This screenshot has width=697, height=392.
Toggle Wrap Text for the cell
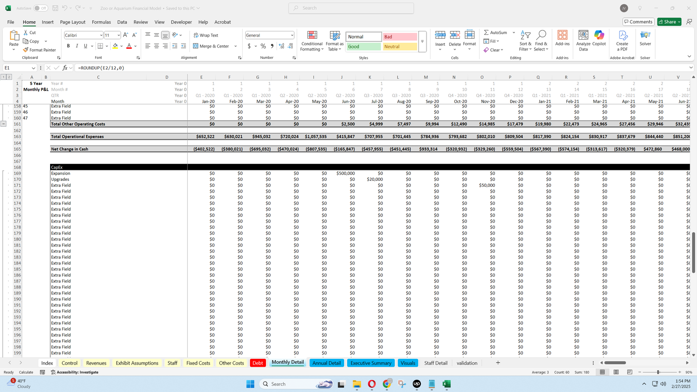[206, 35]
